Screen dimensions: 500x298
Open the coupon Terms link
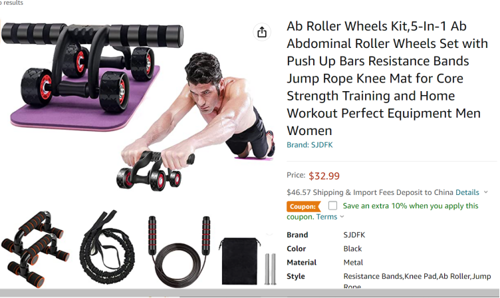coord(326,217)
